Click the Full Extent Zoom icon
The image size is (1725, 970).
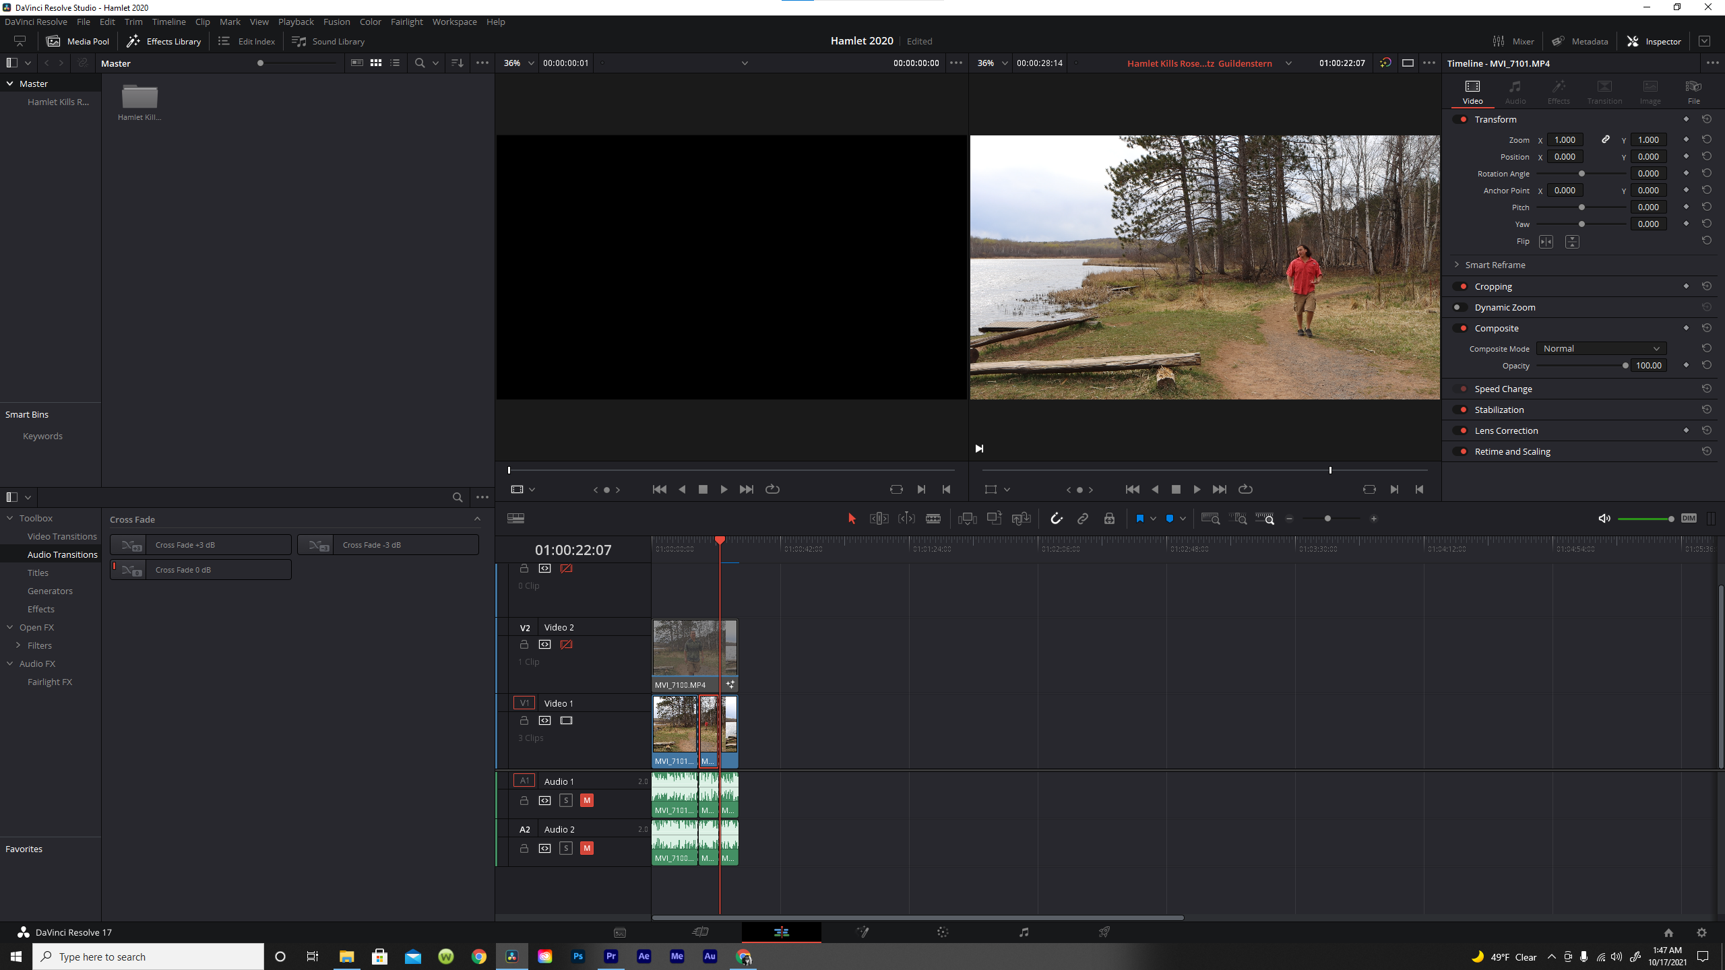tap(1210, 518)
